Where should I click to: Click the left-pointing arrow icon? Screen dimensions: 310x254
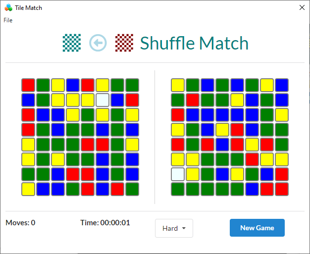(x=98, y=43)
